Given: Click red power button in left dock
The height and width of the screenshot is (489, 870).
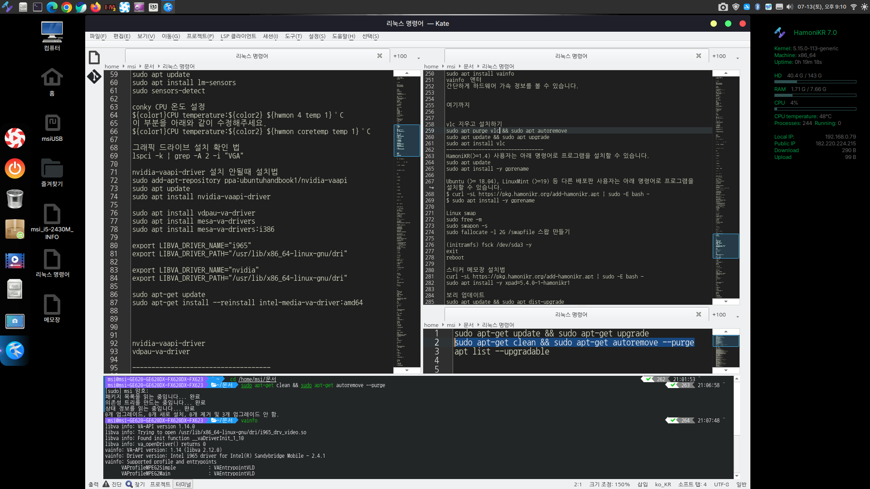Looking at the screenshot, I should pyautogui.click(x=14, y=168).
